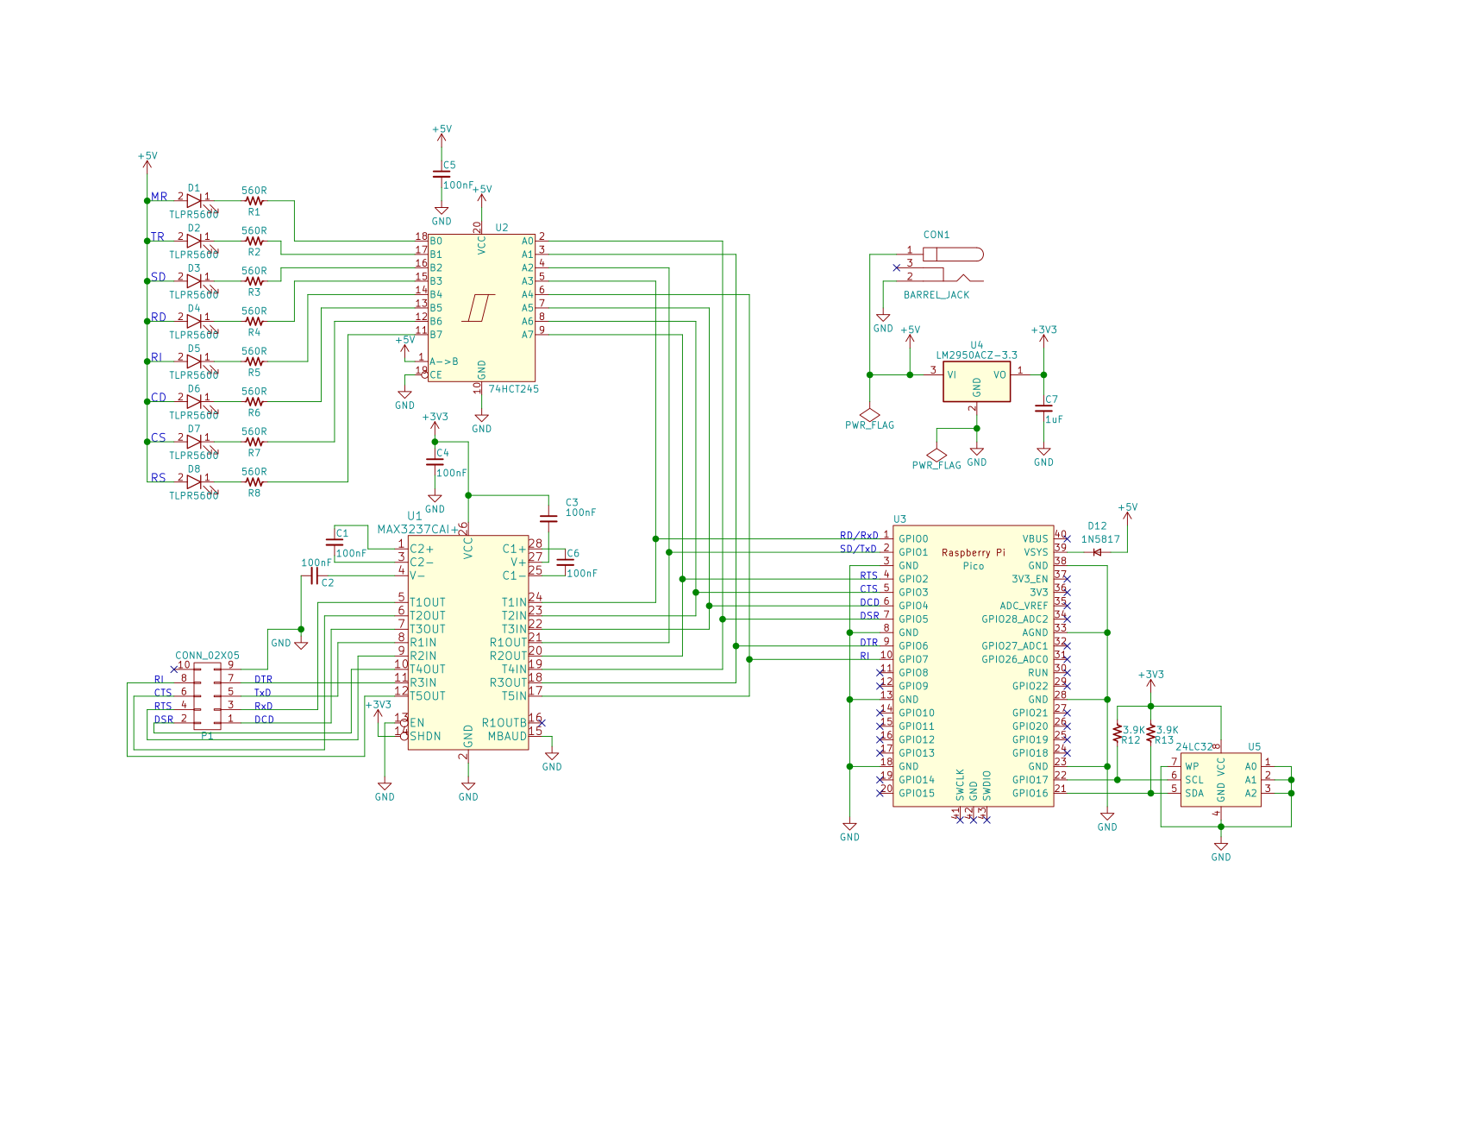
Task: Select the R1 560R resistor symbol
Action: (254, 201)
